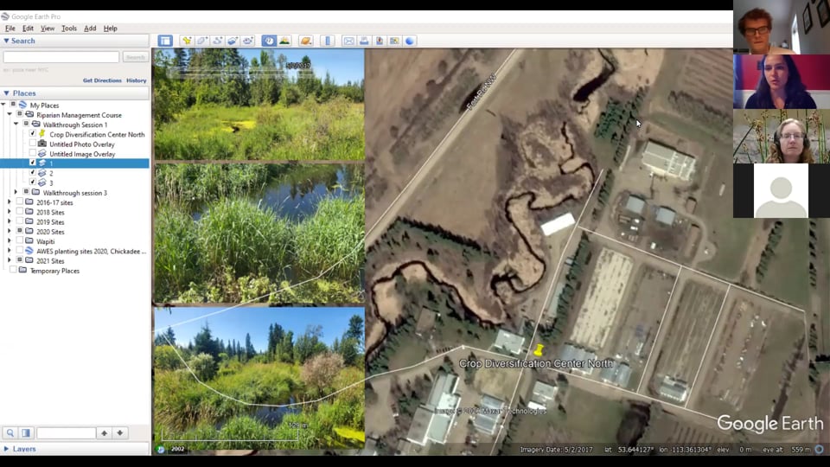Click the Record a Tour toolbar icon
Screen dimensions: 830x467
tap(248, 41)
